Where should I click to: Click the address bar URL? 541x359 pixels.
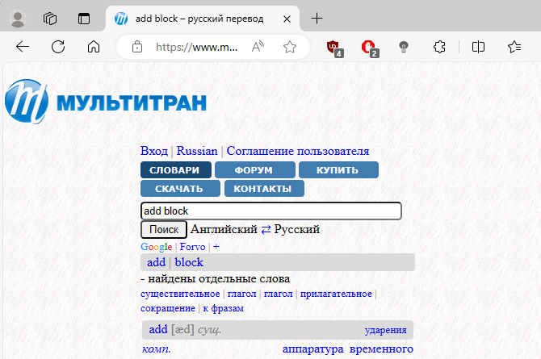[196, 47]
